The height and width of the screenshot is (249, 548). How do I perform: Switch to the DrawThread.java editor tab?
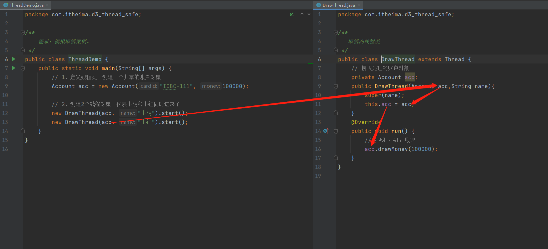click(338, 5)
